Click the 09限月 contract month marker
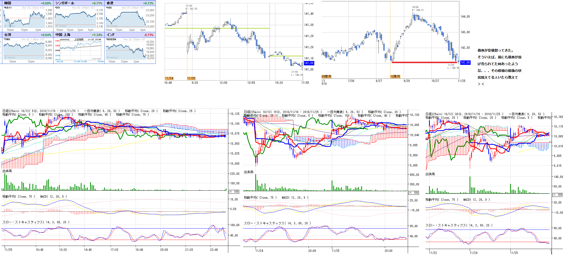This screenshot has width=588, height=263. point(326,77)
